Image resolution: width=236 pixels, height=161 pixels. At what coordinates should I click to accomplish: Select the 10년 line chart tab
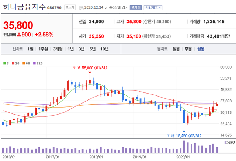(104, 49)
